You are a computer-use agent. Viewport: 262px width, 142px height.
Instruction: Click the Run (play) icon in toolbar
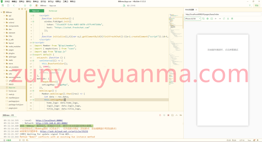click(x=31, y=6)
